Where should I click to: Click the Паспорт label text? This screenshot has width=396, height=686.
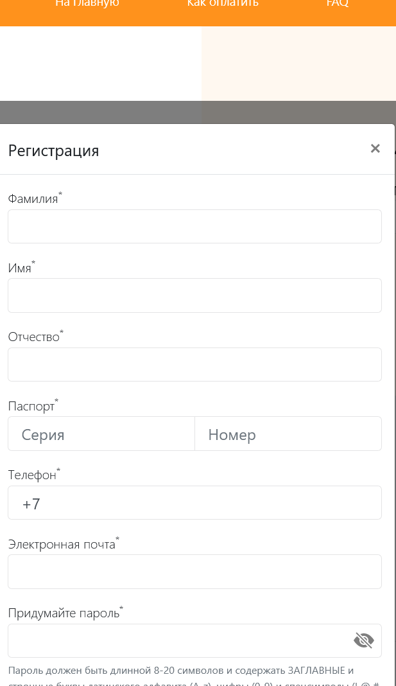pyautogui.click(x=31, y=407)
